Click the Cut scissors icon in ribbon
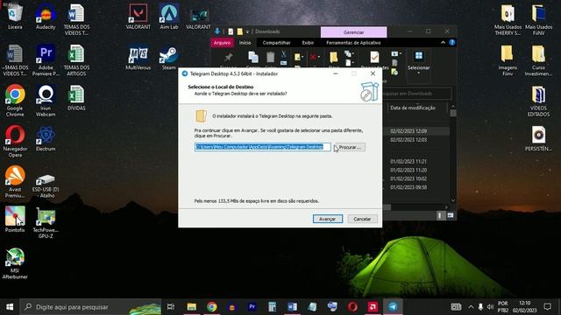This screenshot has height=315, width=561. [x=283, y=54]
